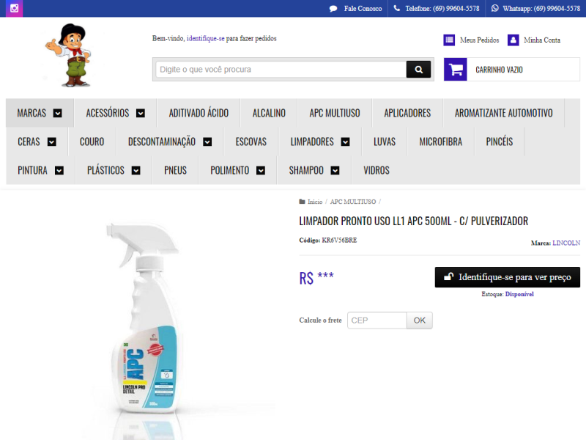Open the ADITIVADO ÁCIDO category

click(199, 113)
